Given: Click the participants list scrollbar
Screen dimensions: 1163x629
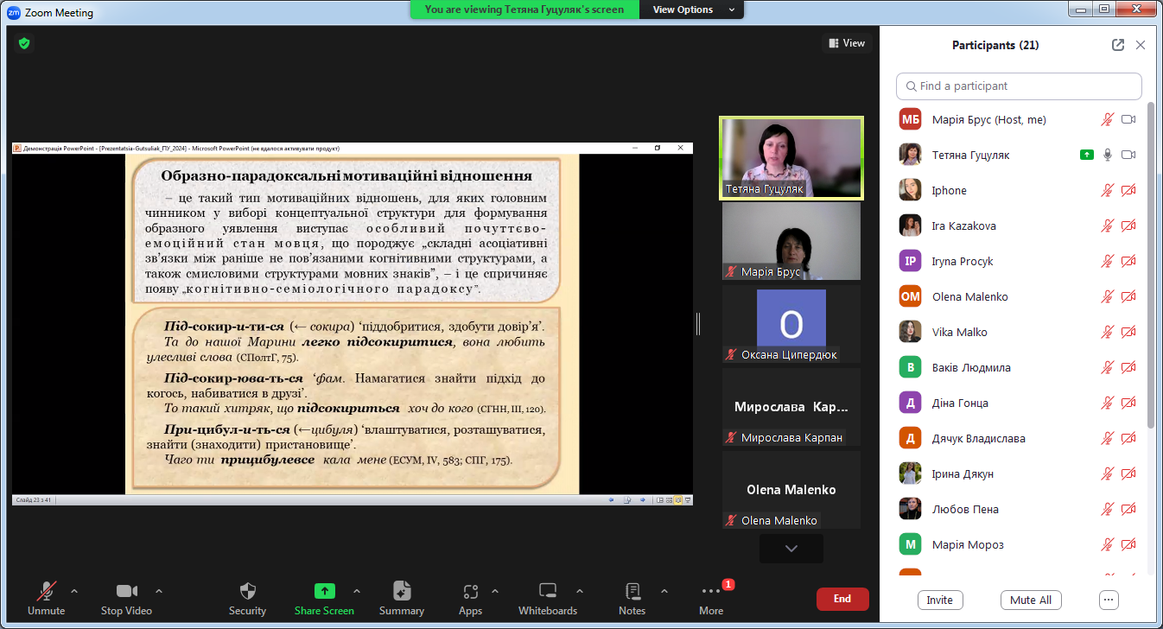Looking at the screenshot, I should pos(1150,259).
